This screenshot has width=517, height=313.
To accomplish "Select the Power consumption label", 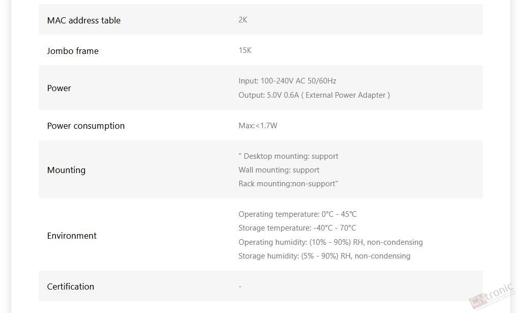I will [85, 126].
